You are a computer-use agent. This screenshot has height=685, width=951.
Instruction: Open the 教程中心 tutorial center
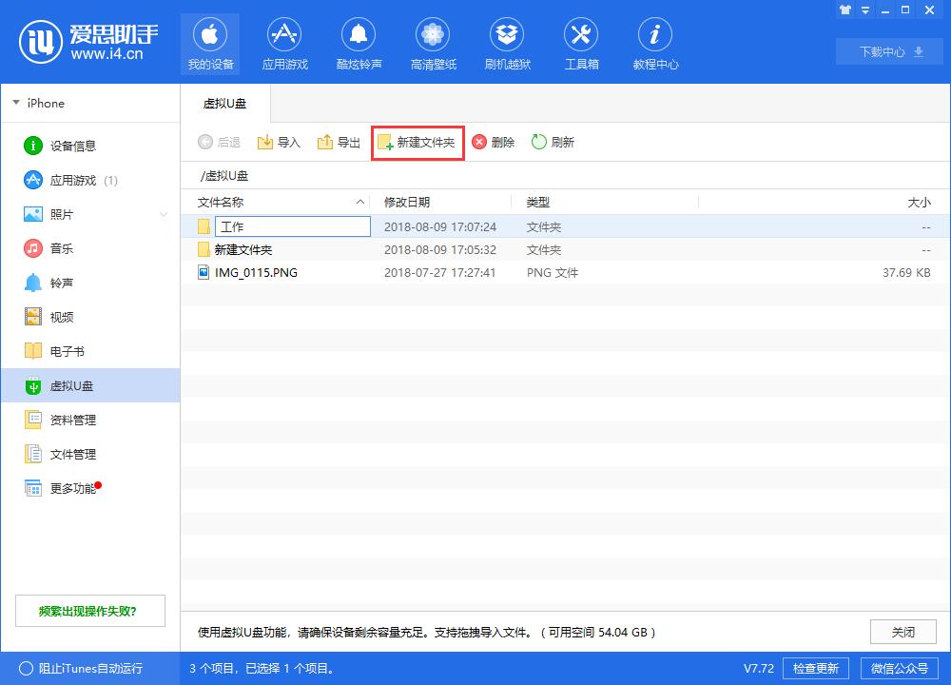tap(655, 43)
